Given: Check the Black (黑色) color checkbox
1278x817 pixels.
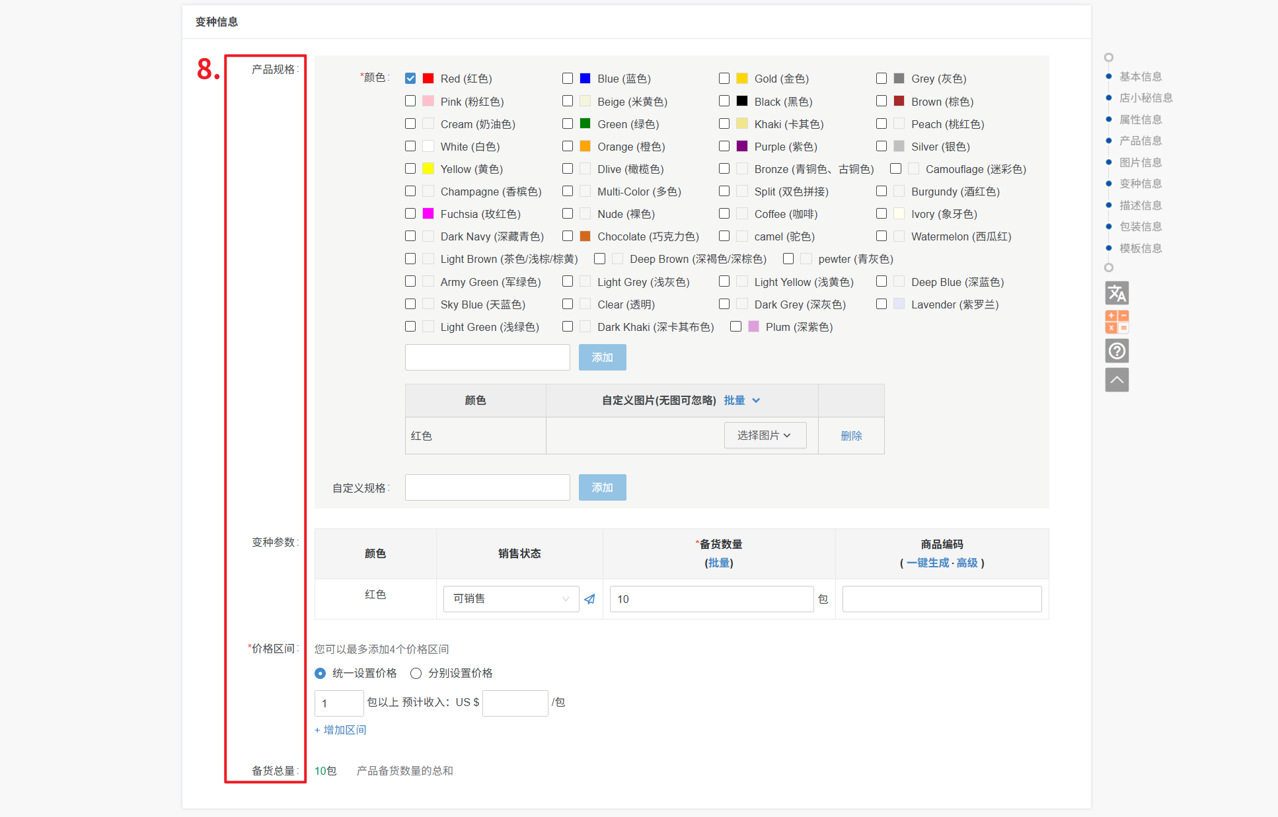Looking at the screenshot, I should point(724,101).
